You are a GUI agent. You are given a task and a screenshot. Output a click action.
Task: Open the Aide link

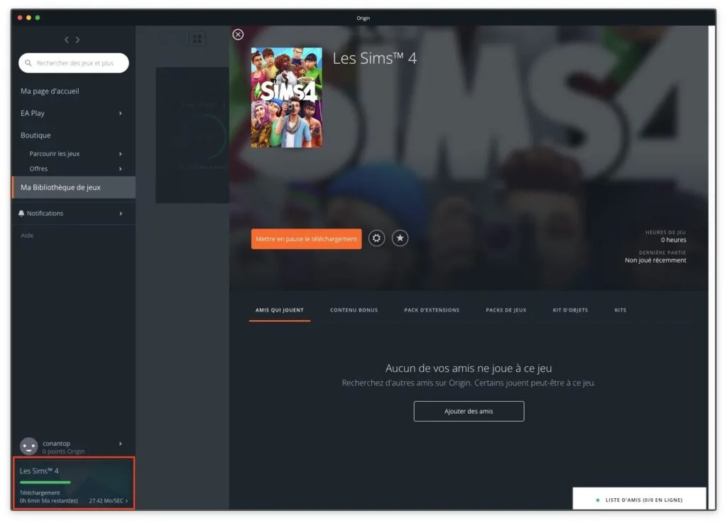click(27, 236)
